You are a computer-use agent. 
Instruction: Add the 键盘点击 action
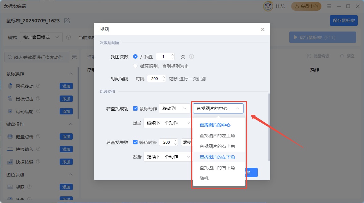click(66, 136)
